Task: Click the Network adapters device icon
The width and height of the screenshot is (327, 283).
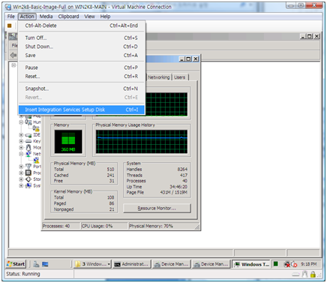Action: (x=28, y=154)
